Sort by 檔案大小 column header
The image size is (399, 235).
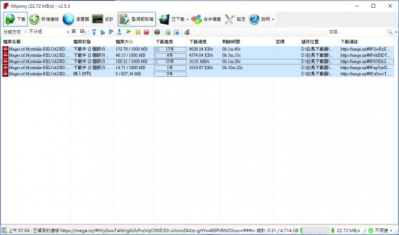[133, 41]
